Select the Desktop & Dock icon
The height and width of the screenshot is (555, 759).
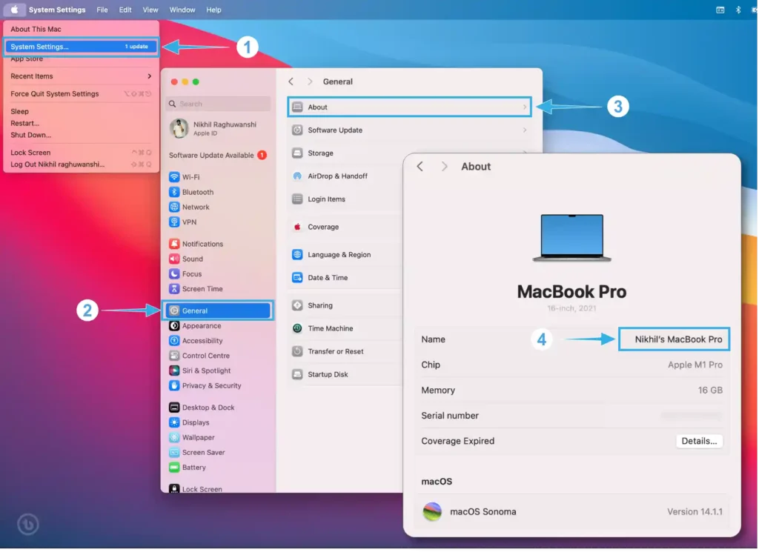pos(174,408)
